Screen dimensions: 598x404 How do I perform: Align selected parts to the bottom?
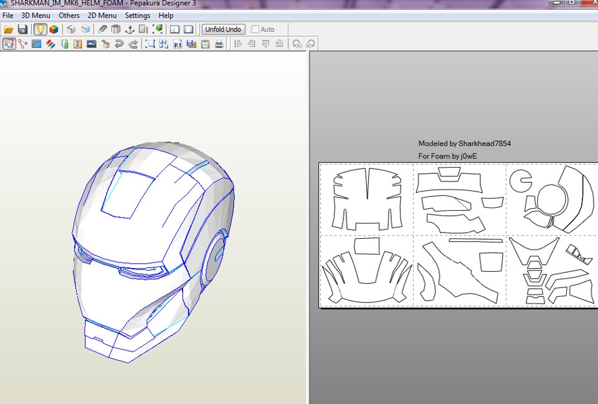click(x=280, y=44)
